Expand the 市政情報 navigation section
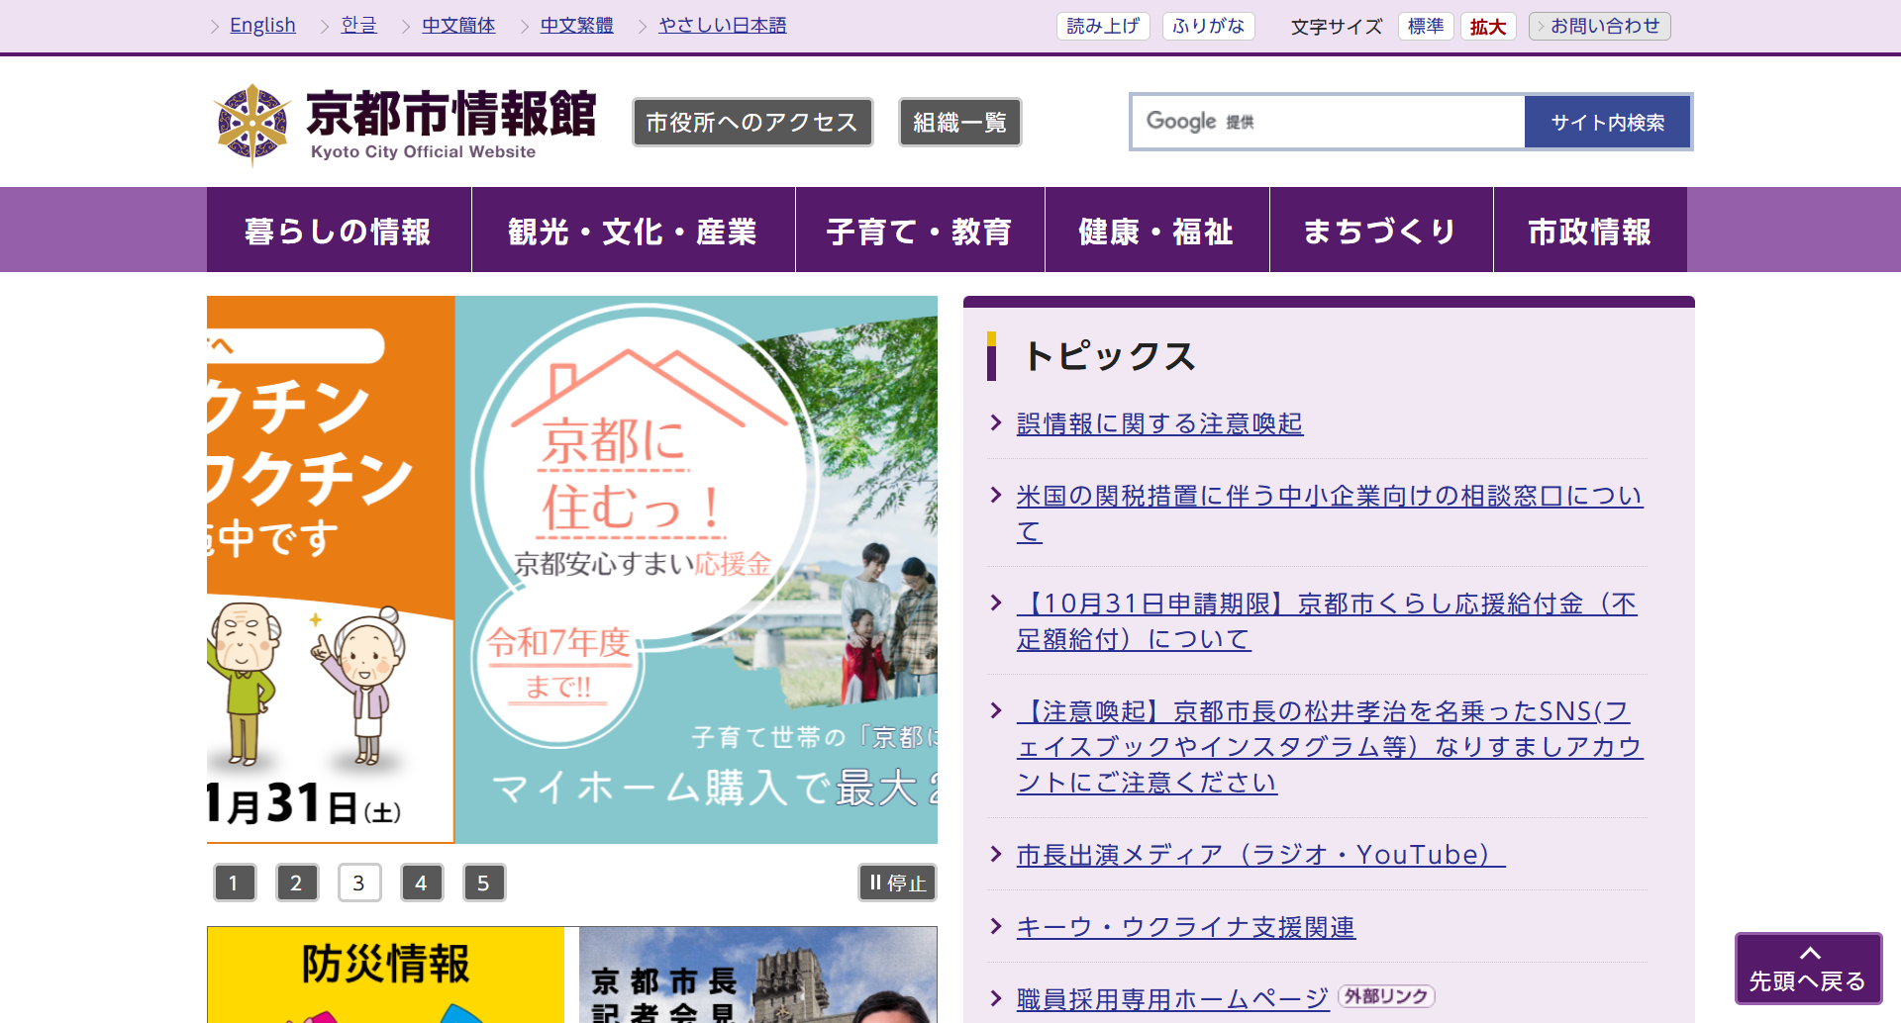The height and width of the screenshot is (1023, 1901). [1589, 231]
